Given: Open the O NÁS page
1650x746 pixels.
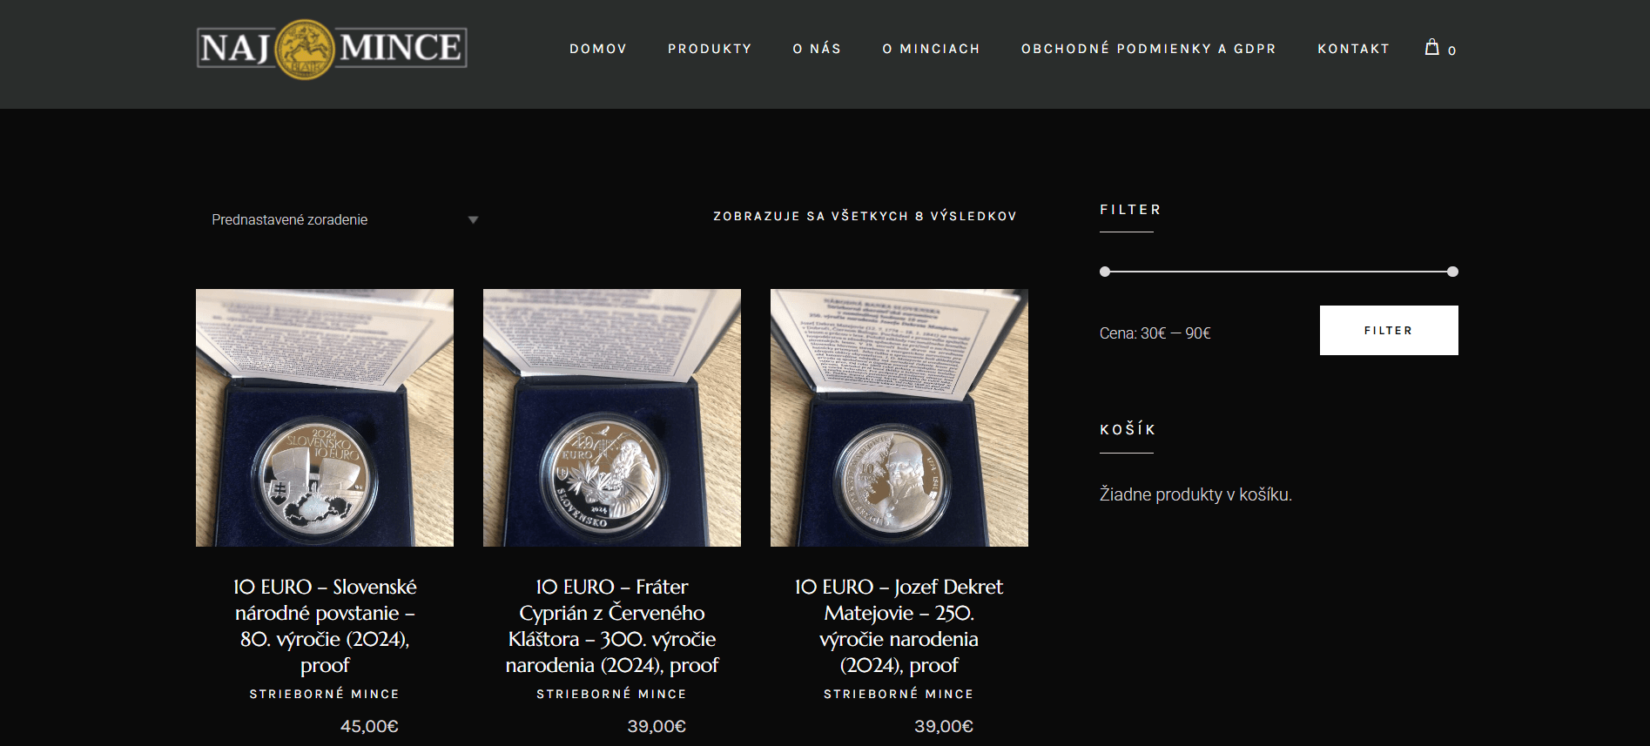Looking at the screenshot, I should click(x=817, y=49).
